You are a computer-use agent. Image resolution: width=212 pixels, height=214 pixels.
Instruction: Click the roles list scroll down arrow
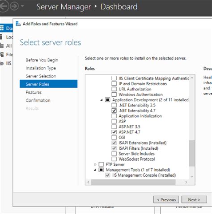[192, 177]
